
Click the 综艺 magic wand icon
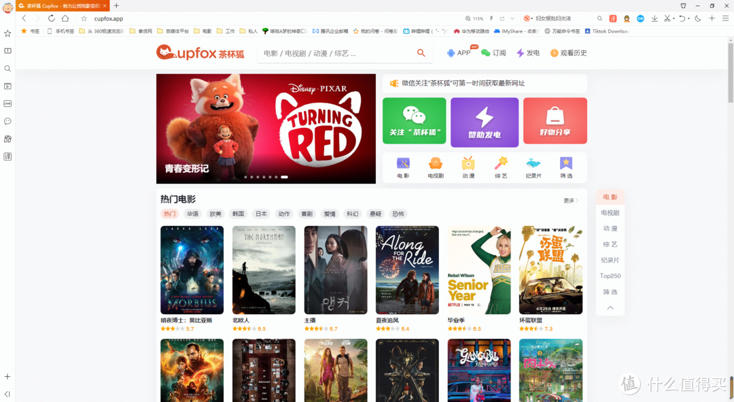coord(501,163)
